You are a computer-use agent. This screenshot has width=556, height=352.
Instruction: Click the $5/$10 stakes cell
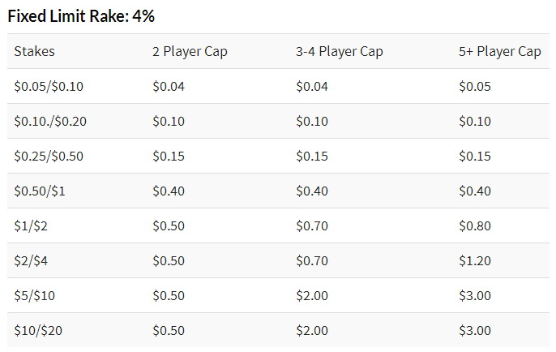pos(34,295)
